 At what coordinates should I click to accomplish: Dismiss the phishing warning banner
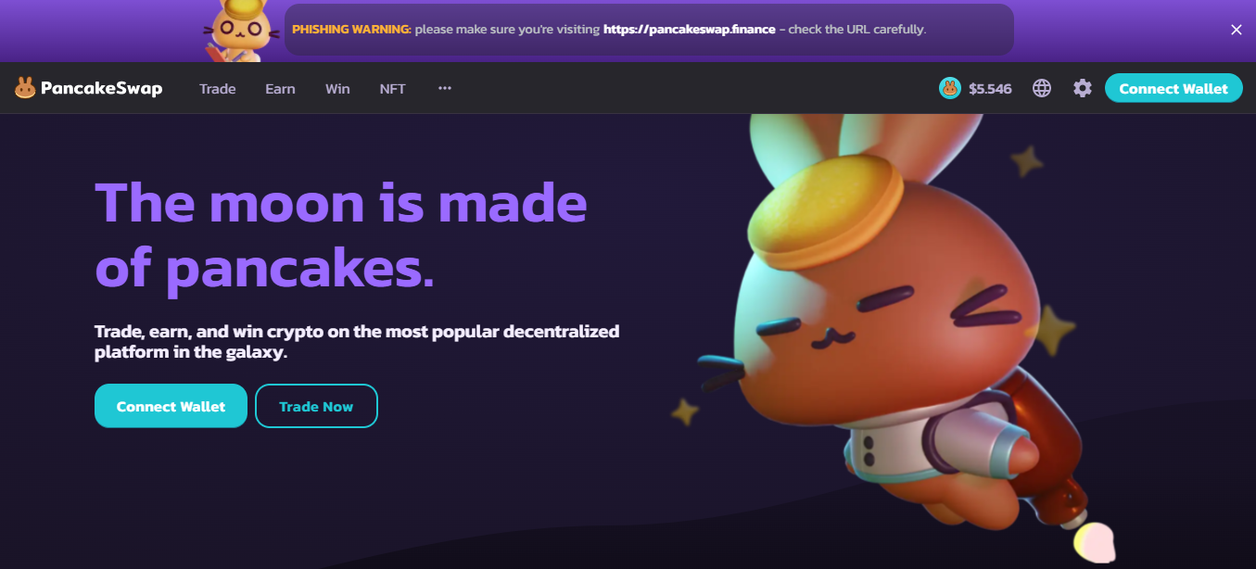[1236, 30]
